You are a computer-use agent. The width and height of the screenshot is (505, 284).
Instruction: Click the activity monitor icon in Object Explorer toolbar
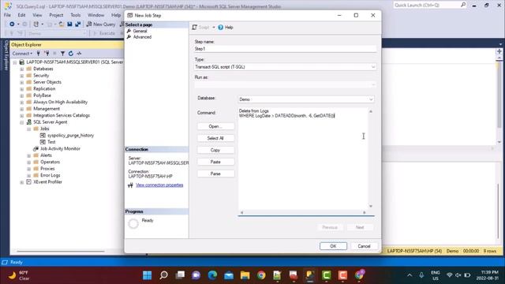tap(79, 54)
